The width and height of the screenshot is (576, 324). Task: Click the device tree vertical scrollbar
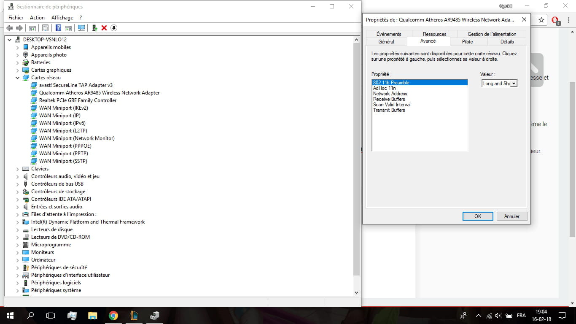click(356, 169)
